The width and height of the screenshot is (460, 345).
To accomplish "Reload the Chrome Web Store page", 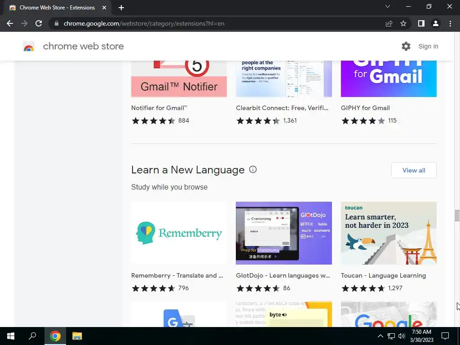I will click(x=39, y=23).
